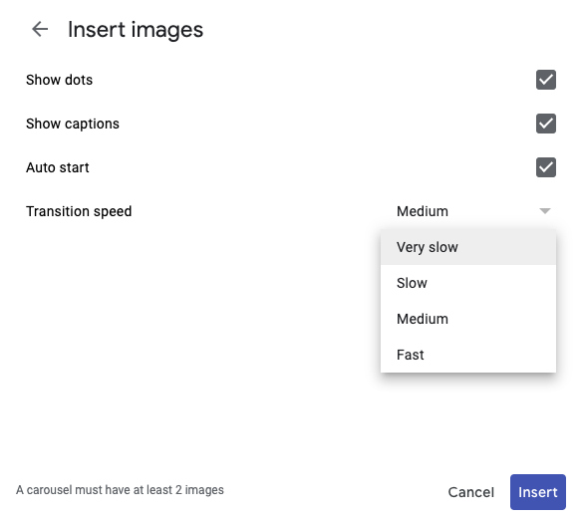This screenshot has width=581, height=521.
Task: Uncheck the Show captions checkbox
Action: tap(546, 124)
